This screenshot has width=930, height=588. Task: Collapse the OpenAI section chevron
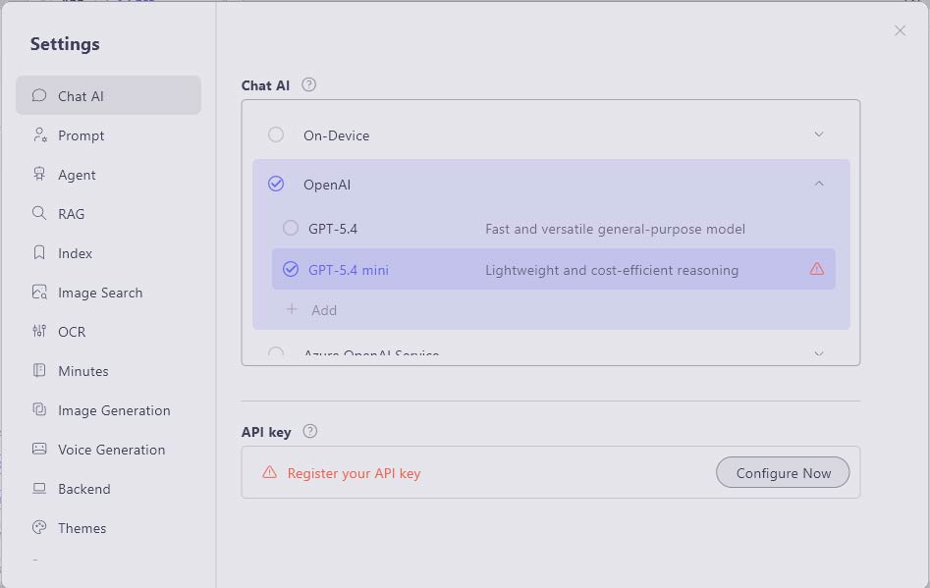coord(819,184)
